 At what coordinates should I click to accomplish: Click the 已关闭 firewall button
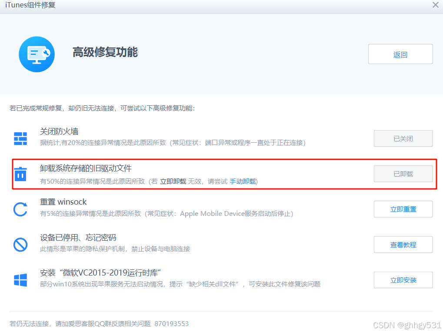(403, 138)
